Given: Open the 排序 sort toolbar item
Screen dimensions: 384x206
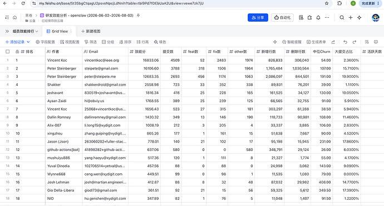Looking at the screenshot, I should (x=125, y=42).
